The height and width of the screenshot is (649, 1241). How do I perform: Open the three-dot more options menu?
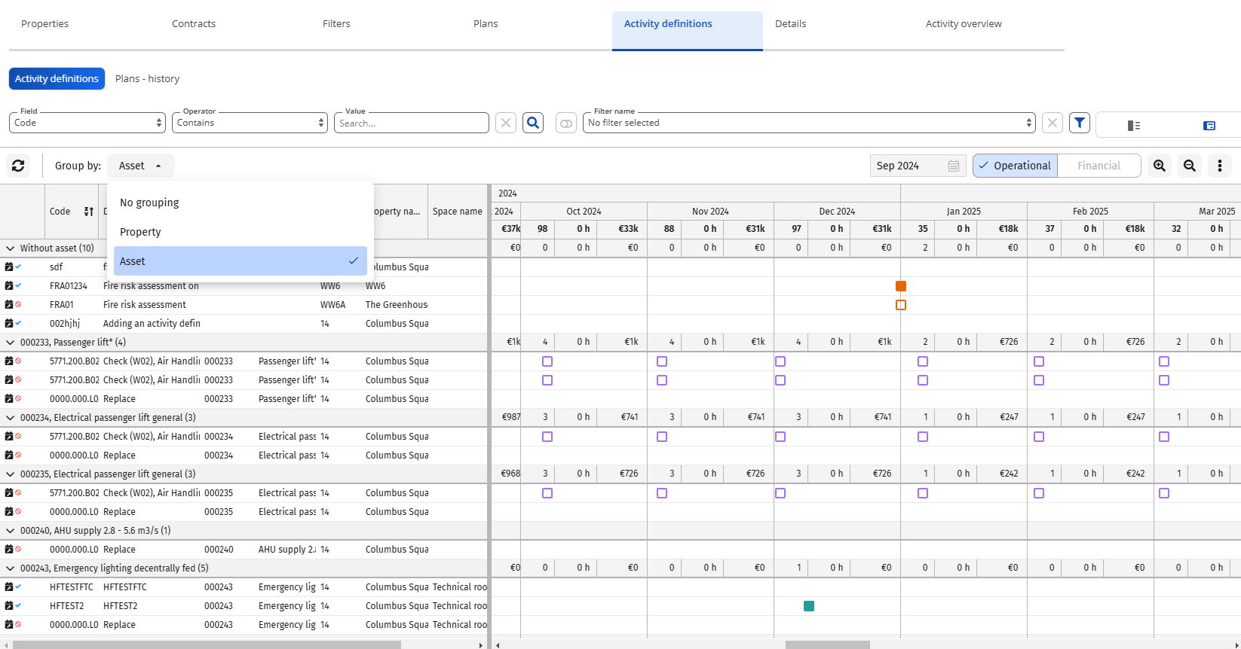1220,166
